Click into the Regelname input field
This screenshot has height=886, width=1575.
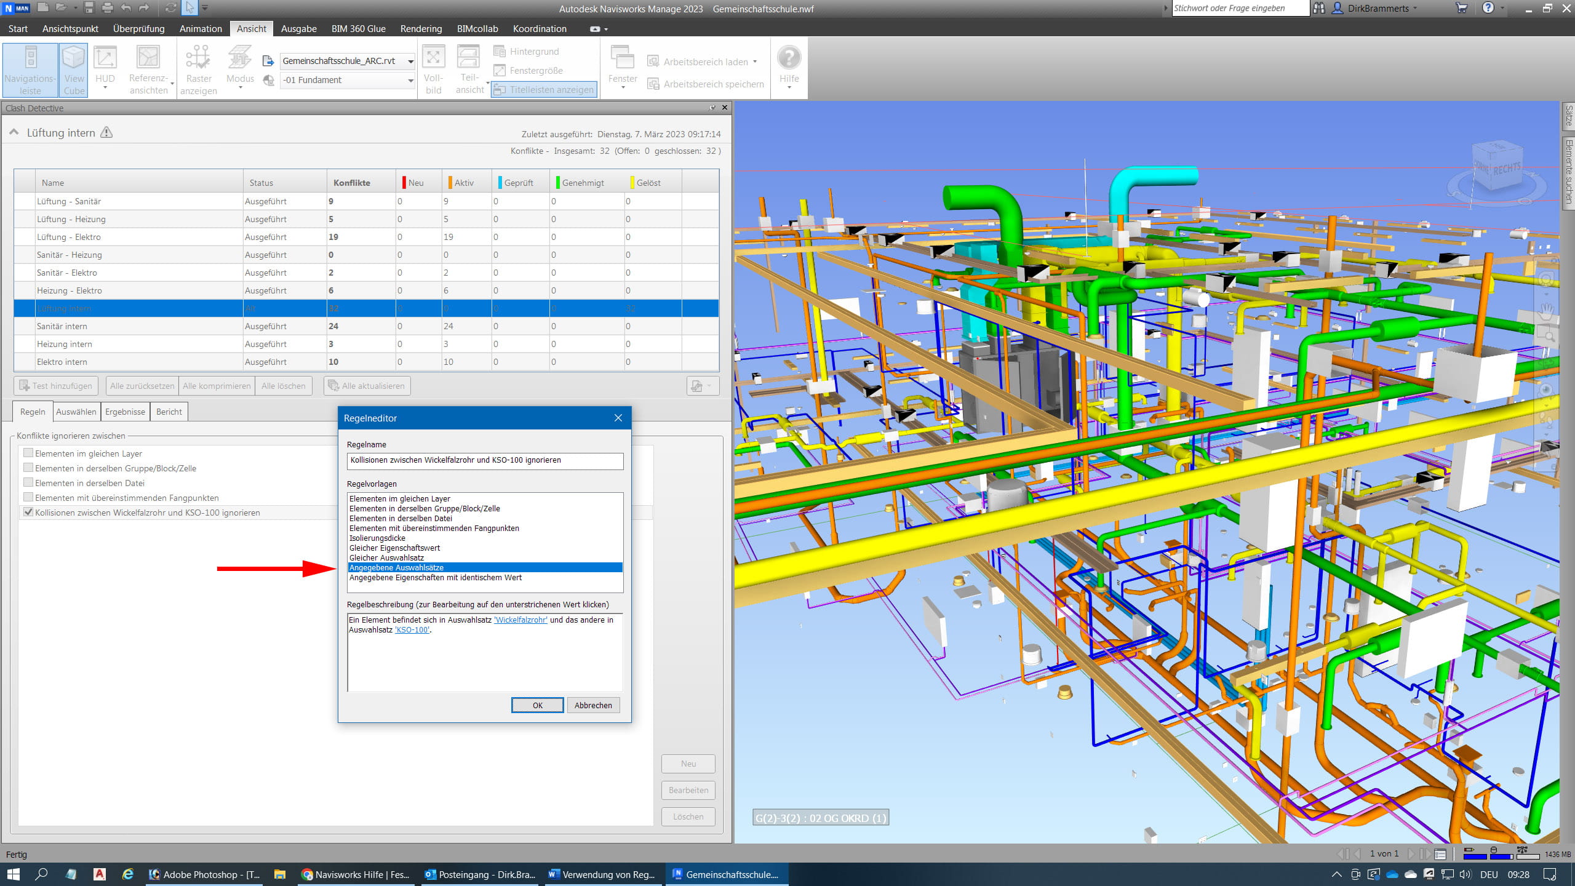[x=484, y=460]
